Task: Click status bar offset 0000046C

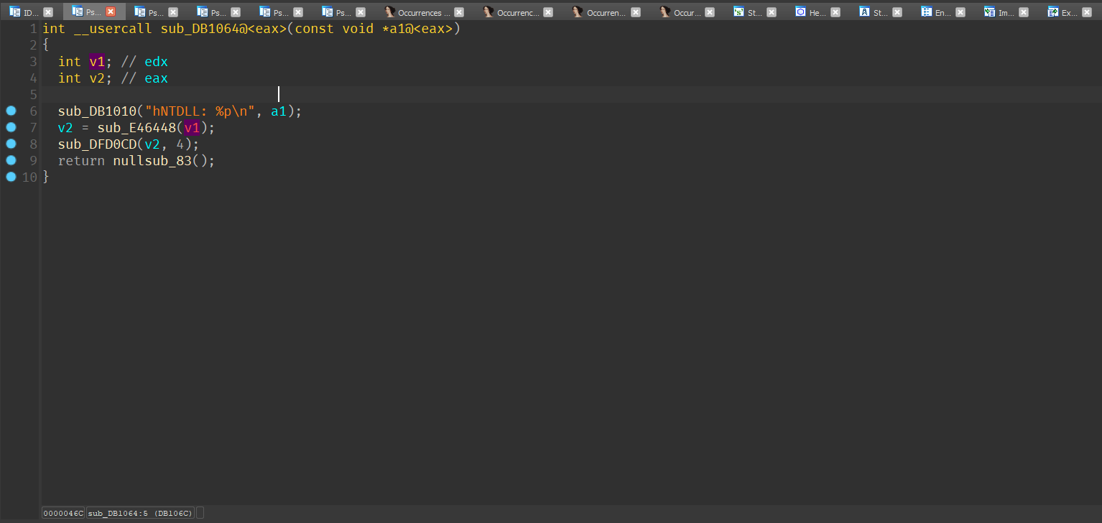Action: pos(62,513)
